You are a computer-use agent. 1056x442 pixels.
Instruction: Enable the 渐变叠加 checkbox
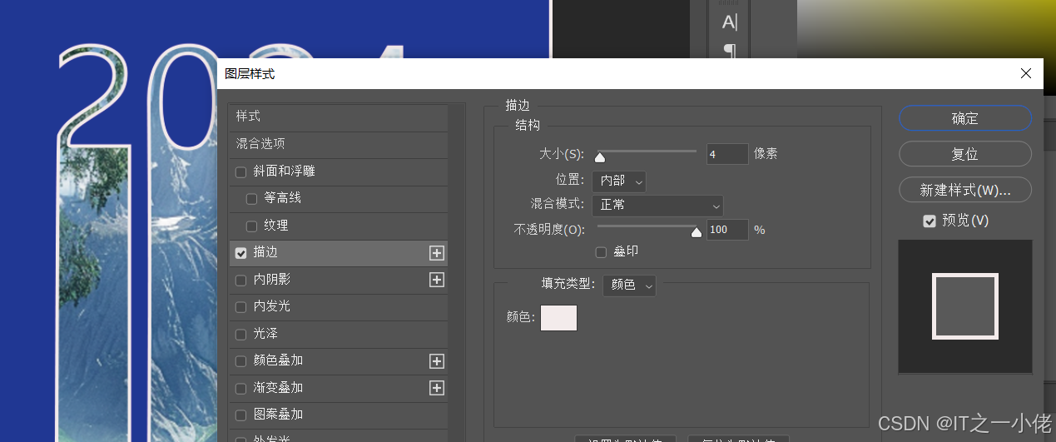click(241, 388)
